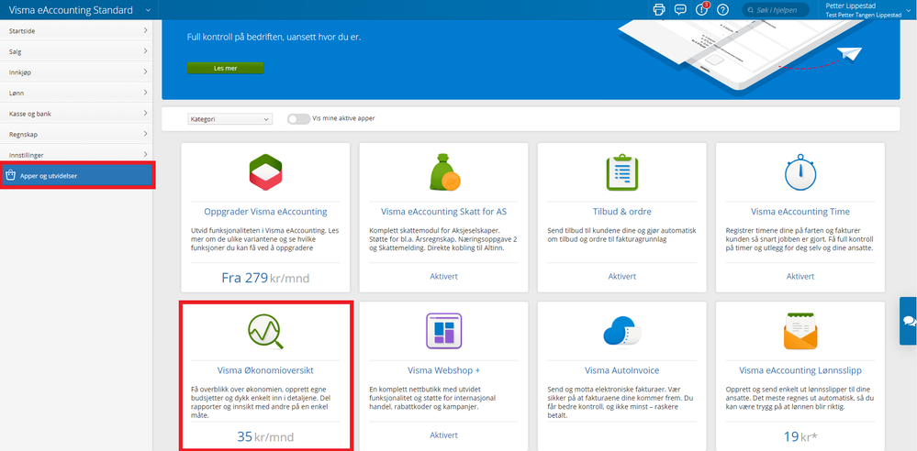This screenshot has height=451, width=917.
Task: Open Visma eAccounting Skatt for AS link
Action: pyautogui.click(x=444, y=212)
